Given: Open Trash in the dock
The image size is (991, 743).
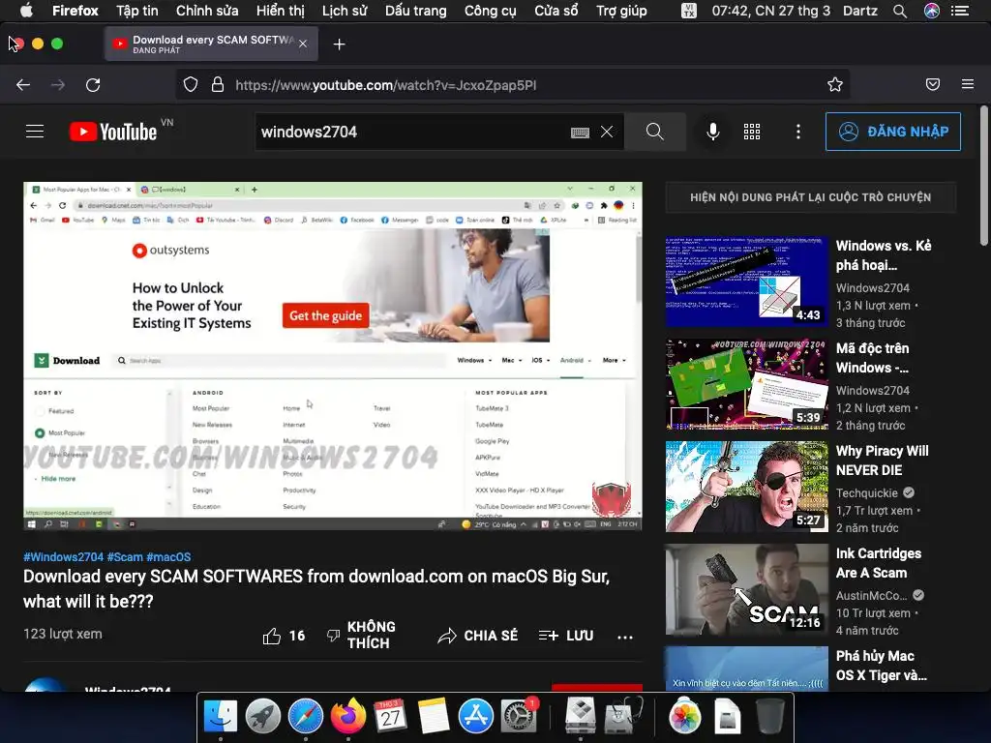Looking at the screenshot, I should coord(769,716).
